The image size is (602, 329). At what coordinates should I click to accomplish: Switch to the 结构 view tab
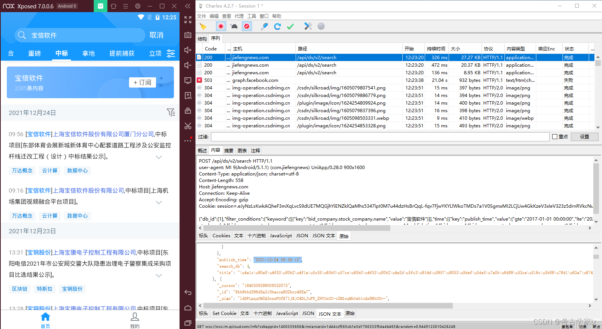click(x=202, y=39)
